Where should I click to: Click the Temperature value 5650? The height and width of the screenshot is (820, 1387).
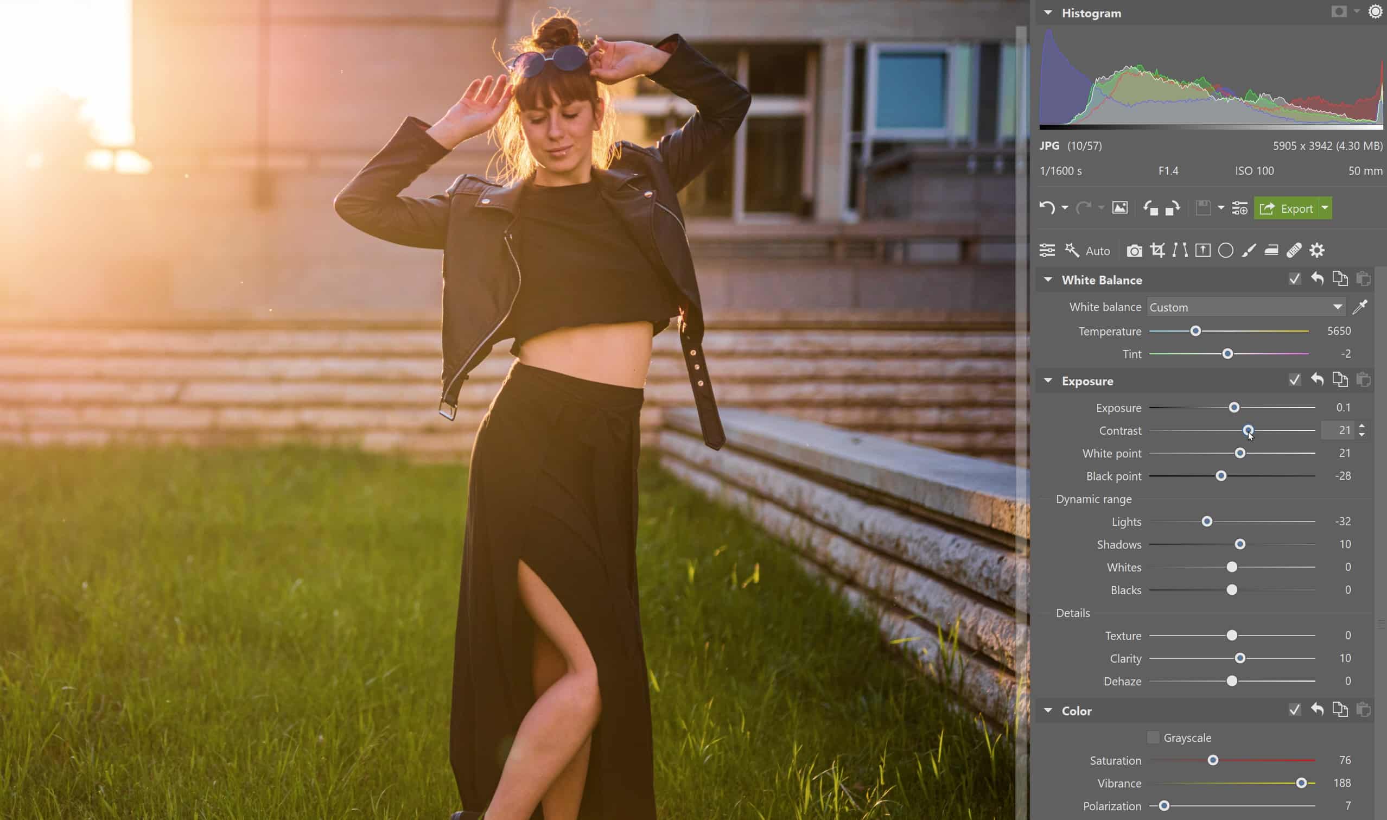[x=1339, y=331]
